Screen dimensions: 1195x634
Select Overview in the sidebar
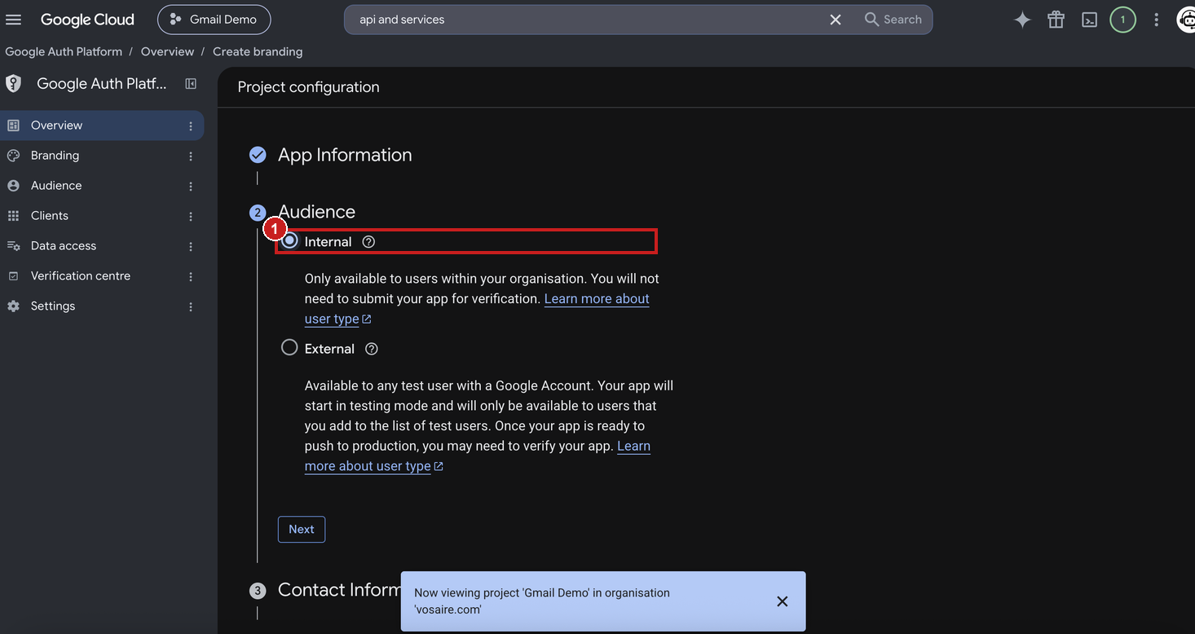point(101,125)
